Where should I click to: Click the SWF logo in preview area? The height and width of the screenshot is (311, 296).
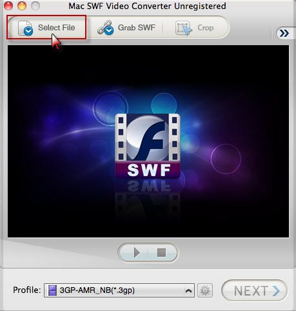click(x=148, y=146)
